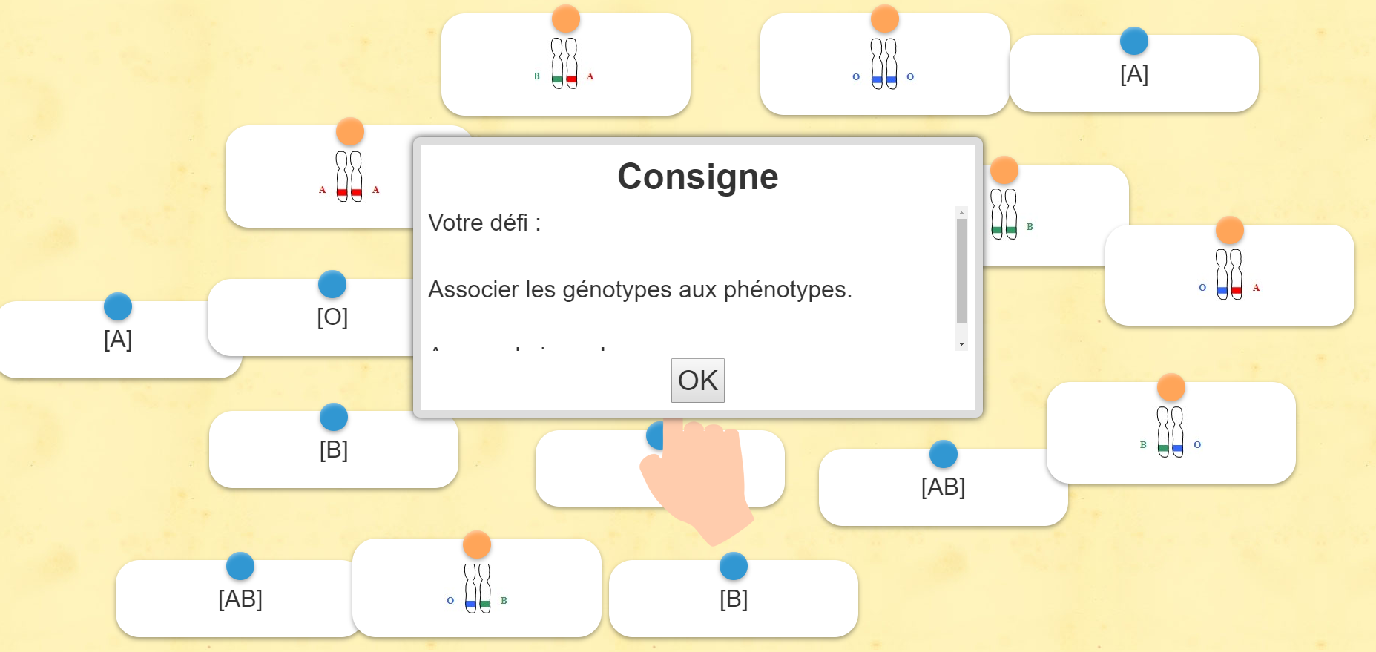This screenshot has width=1376, height=652.
Task: Click the Consigne dialog scrollbar thumb
Action: (x=961, y=271)
